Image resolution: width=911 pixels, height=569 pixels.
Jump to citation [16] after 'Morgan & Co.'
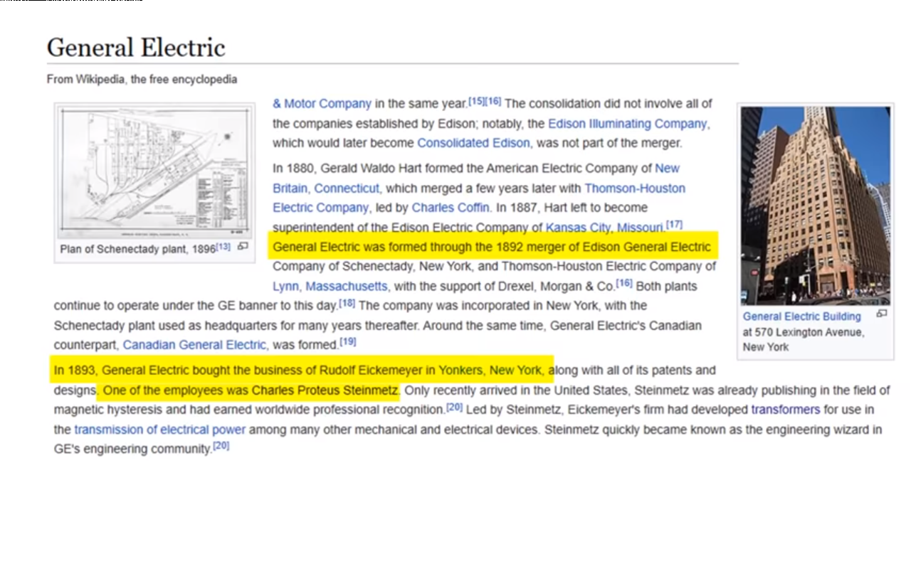click(624, 284)
